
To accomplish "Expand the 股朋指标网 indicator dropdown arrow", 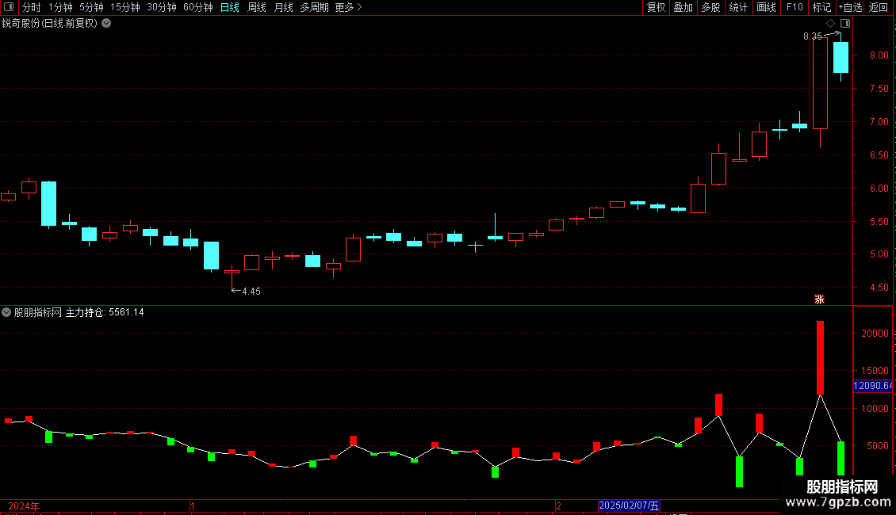I will [6, 312].
